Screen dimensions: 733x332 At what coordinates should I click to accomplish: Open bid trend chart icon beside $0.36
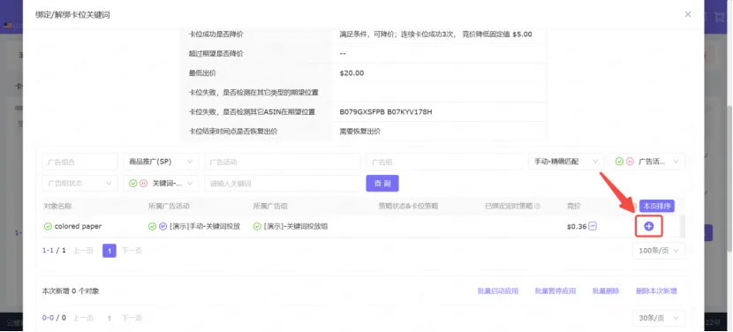coord(593,226)
